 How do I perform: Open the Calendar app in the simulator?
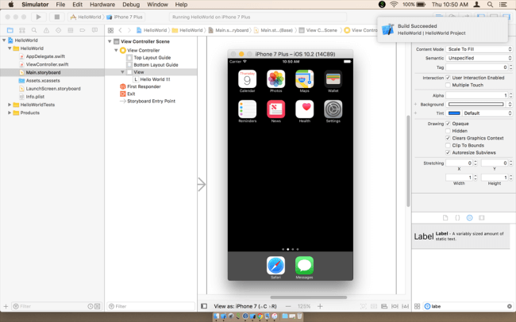coord(247,79)
